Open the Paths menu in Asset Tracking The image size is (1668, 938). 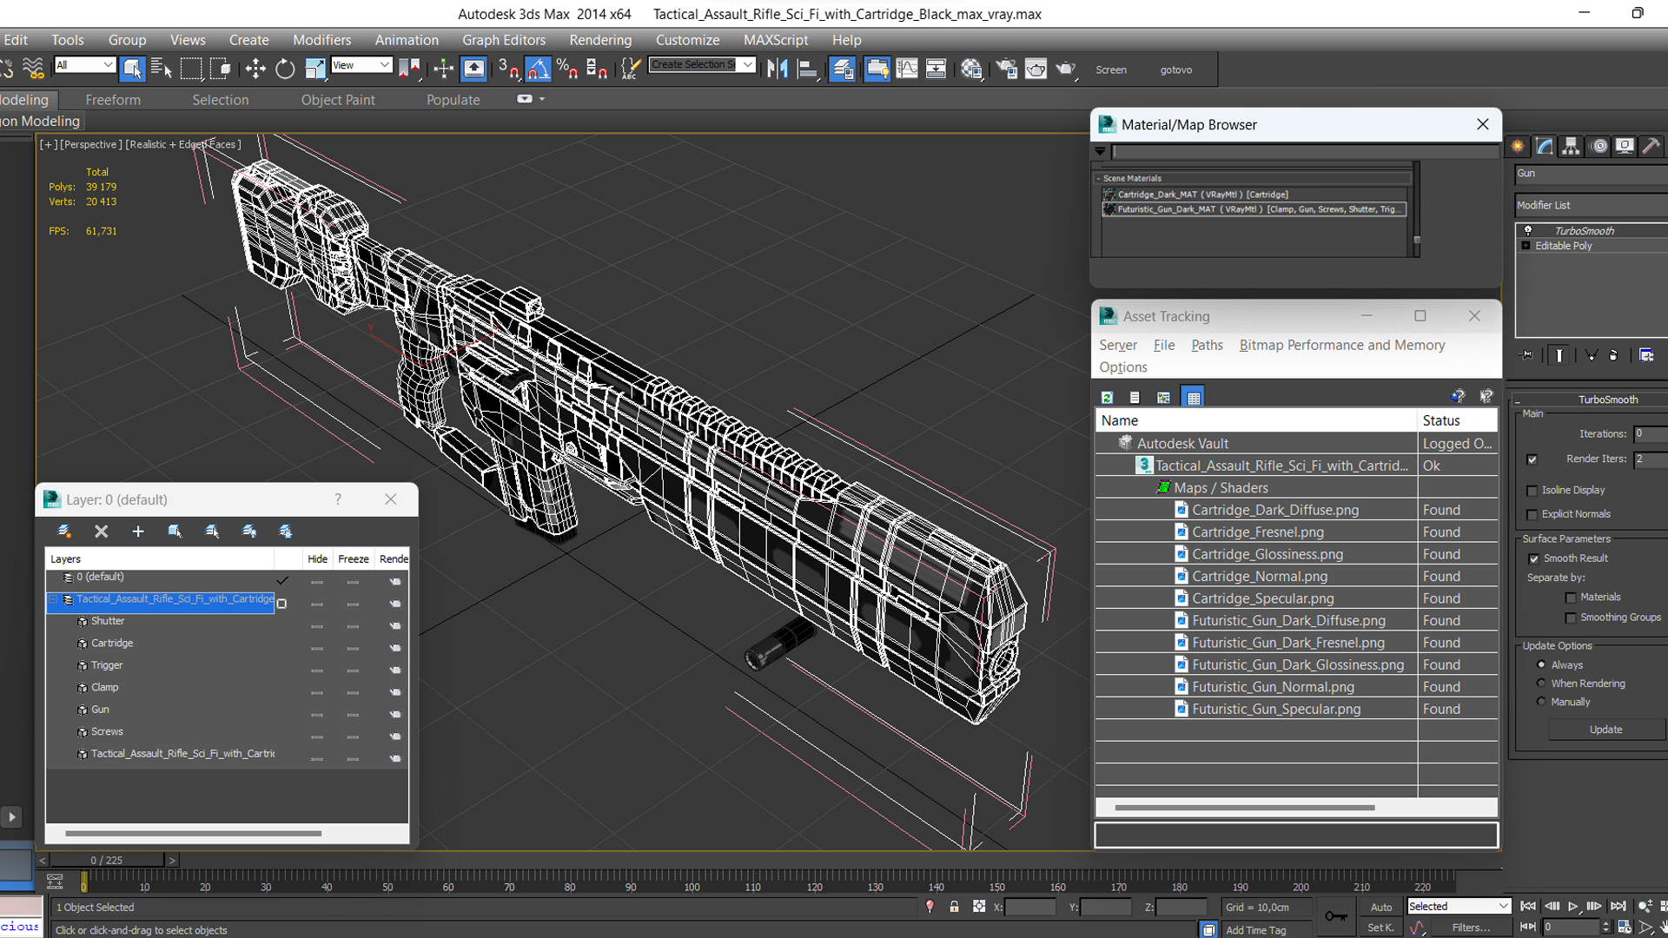(1207, 345)
